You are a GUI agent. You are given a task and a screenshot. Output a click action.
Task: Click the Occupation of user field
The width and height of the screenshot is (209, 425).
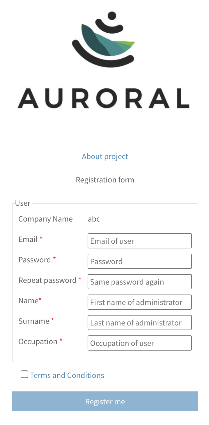[x=140, y=343]
